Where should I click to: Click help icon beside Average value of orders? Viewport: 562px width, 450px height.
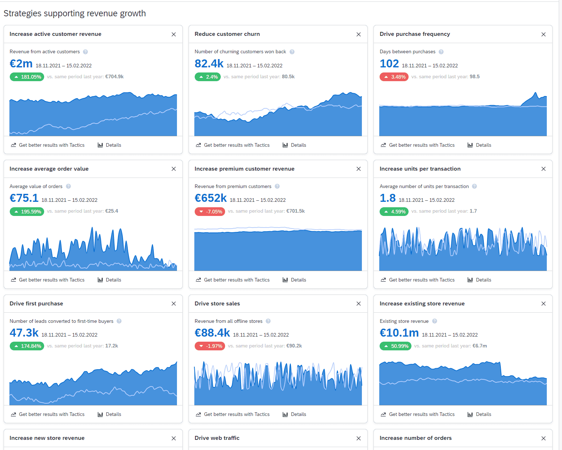[68, 186]
